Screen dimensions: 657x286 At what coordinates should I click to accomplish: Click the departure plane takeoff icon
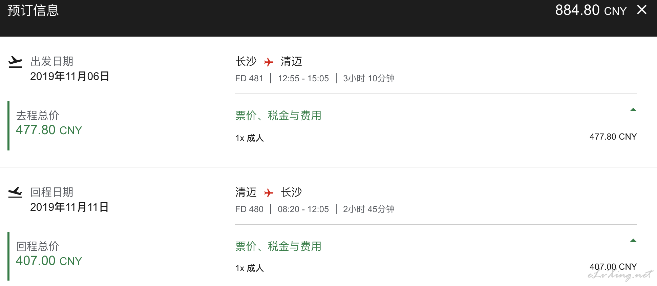pyautogui.click(x=15, y=62)
